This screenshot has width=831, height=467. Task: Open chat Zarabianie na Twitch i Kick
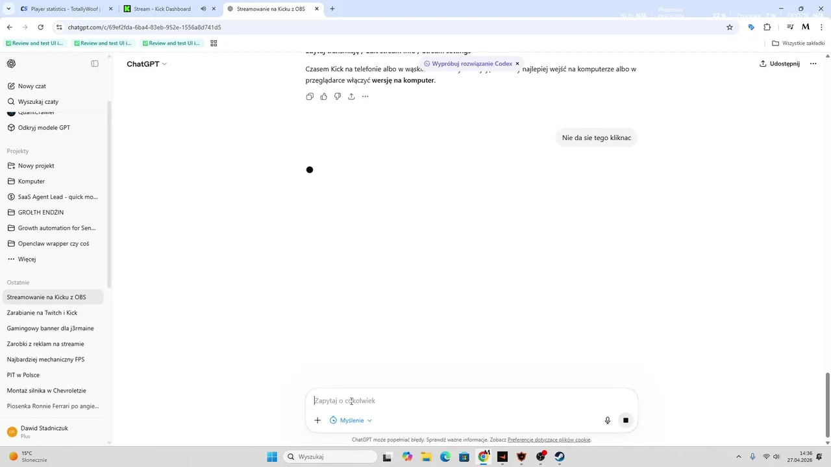[52, 313]
